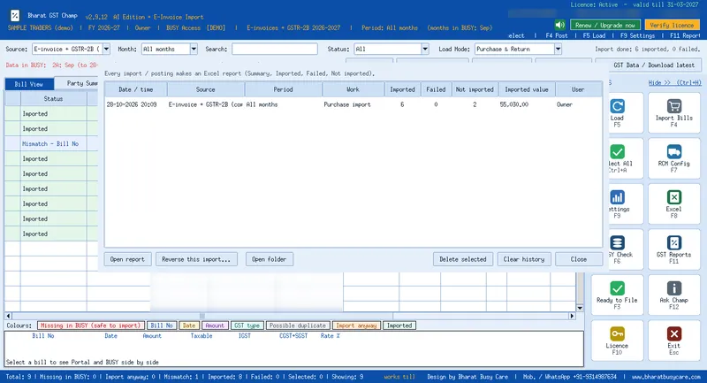Click the Open folder button

(x=270, y=259)
